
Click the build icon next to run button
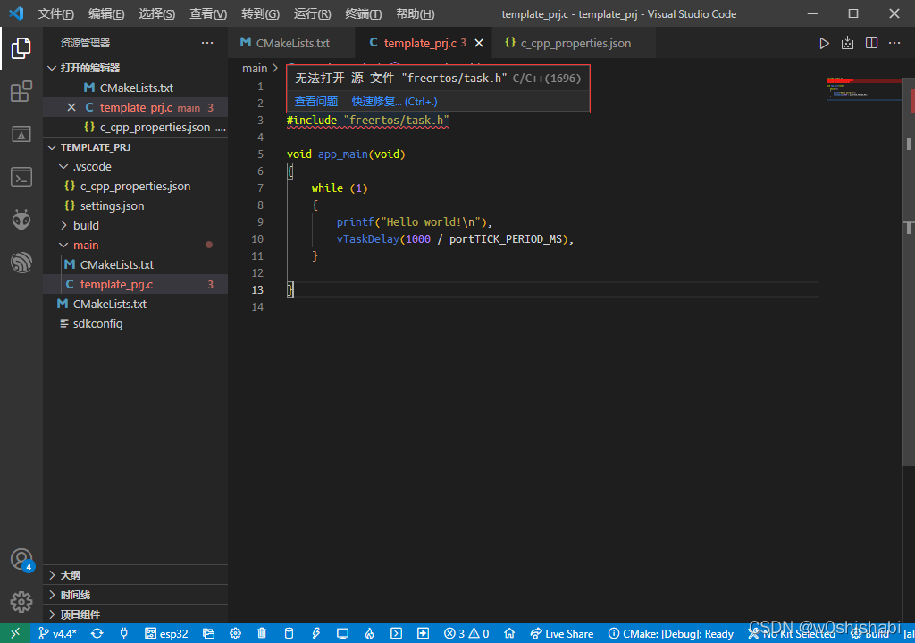(x=847, y=43)
